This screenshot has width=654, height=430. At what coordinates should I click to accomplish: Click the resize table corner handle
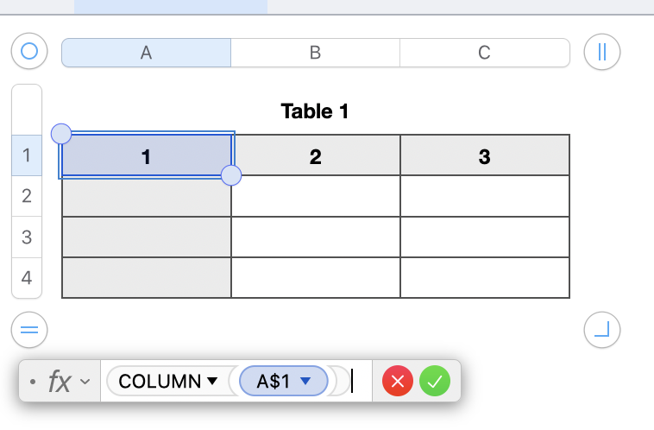point(602,329)
